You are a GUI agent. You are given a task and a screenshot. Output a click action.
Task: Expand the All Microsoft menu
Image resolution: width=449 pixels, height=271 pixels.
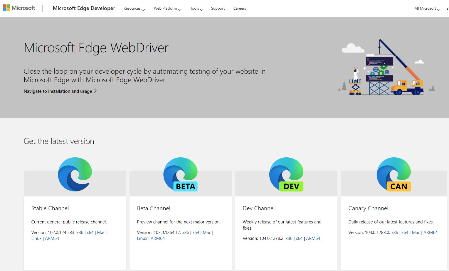(x=427, y=9)
